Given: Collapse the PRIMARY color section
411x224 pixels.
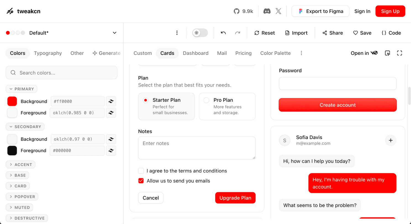Looking at the screenshot, I should [22, 89].
